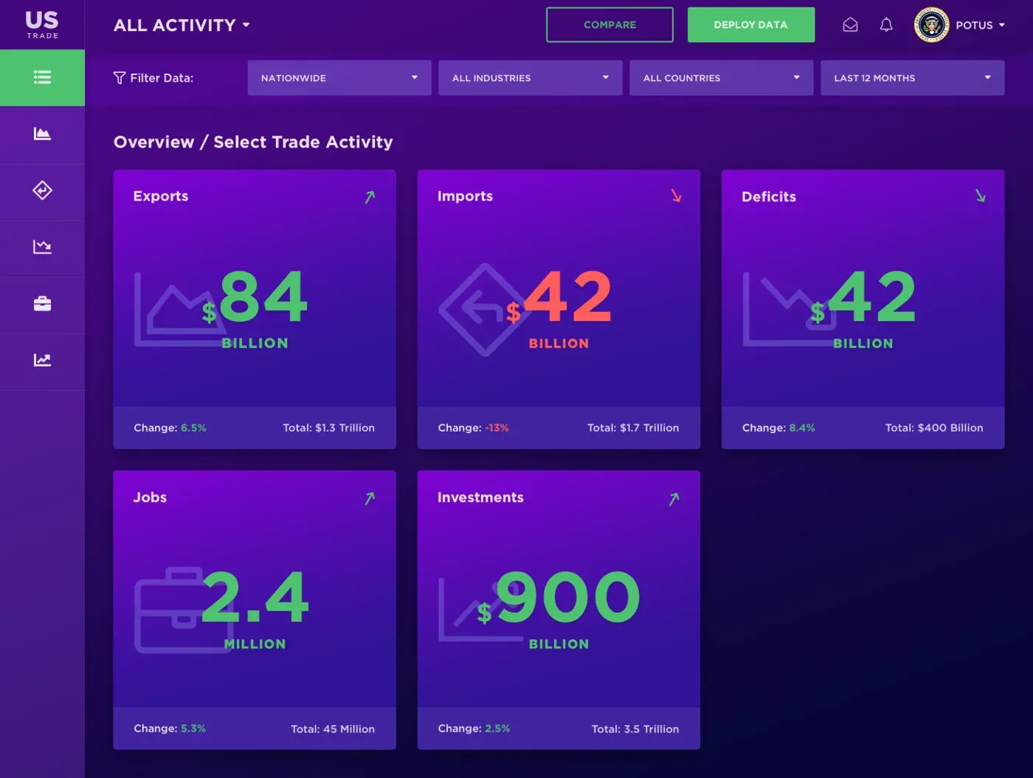Screen dimensions: 1033x778
Task: Open the All Industries filter dropdown
Action: pyautogui.click(x=531, y=78)
